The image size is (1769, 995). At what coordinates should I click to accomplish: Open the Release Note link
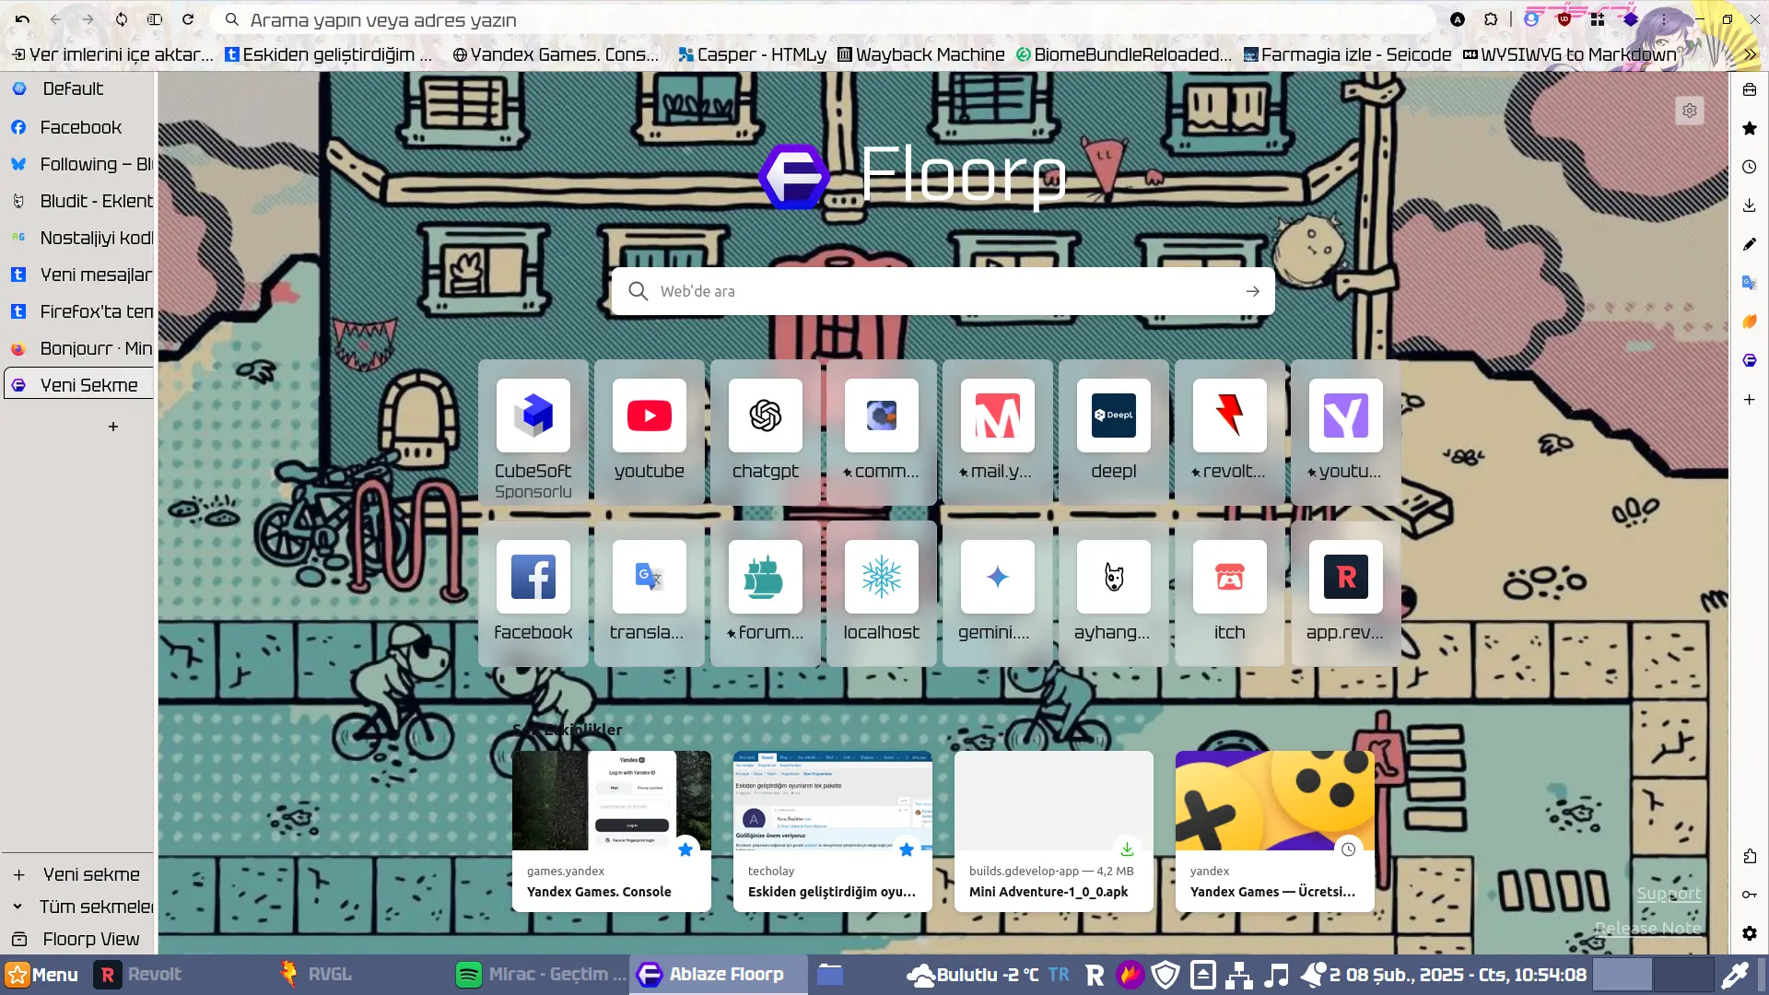[x=1648, y=928]
